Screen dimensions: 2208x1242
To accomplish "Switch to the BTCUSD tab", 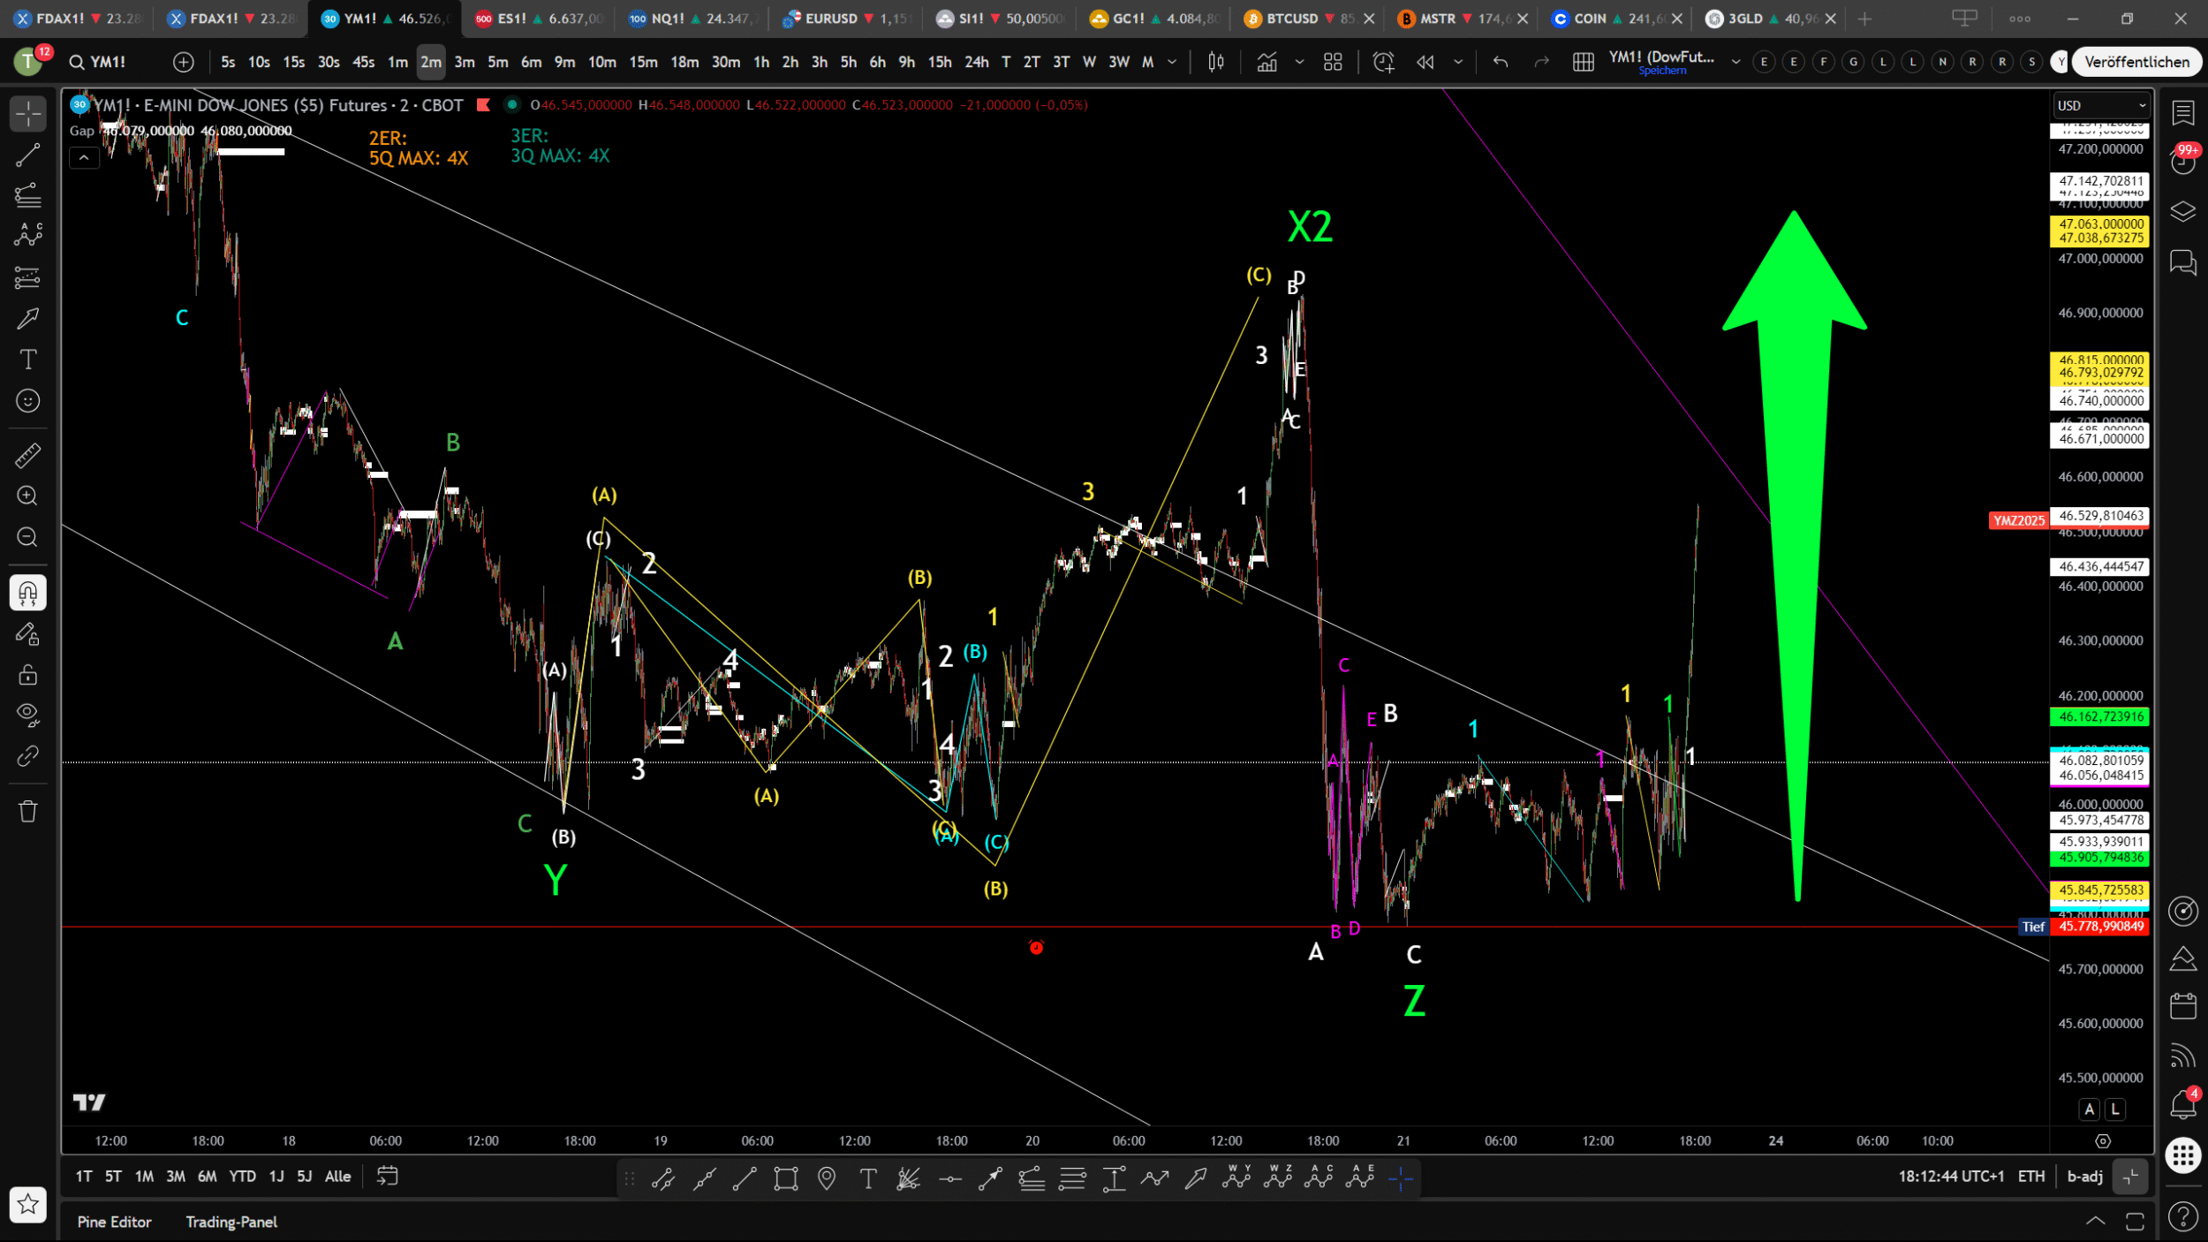I will [1291, 19].
